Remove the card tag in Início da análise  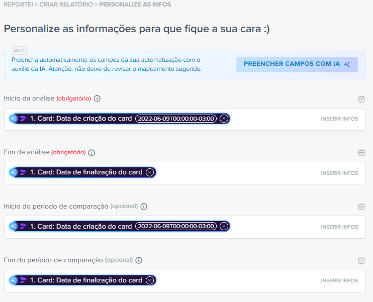coord(224,119)
